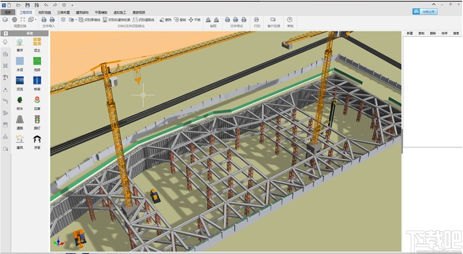Choose the 路灯 traffic light item
Viewport: 463px width, 254px height.
(37, 119)
